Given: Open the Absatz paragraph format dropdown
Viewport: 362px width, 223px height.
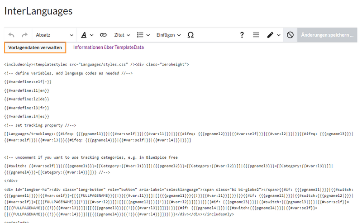Looking at the screenshot, I should [54, 35].
